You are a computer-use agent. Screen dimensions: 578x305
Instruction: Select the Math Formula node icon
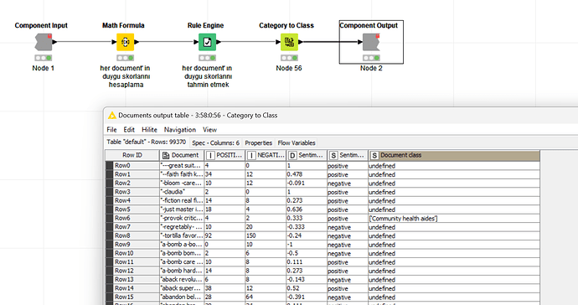[x=126, y=42]
